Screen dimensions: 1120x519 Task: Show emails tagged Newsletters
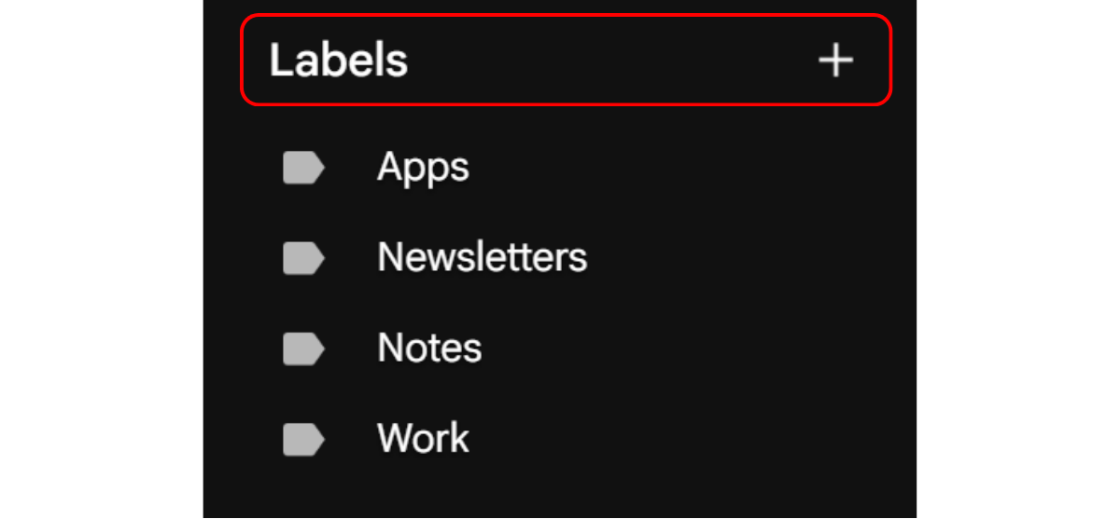482,258
